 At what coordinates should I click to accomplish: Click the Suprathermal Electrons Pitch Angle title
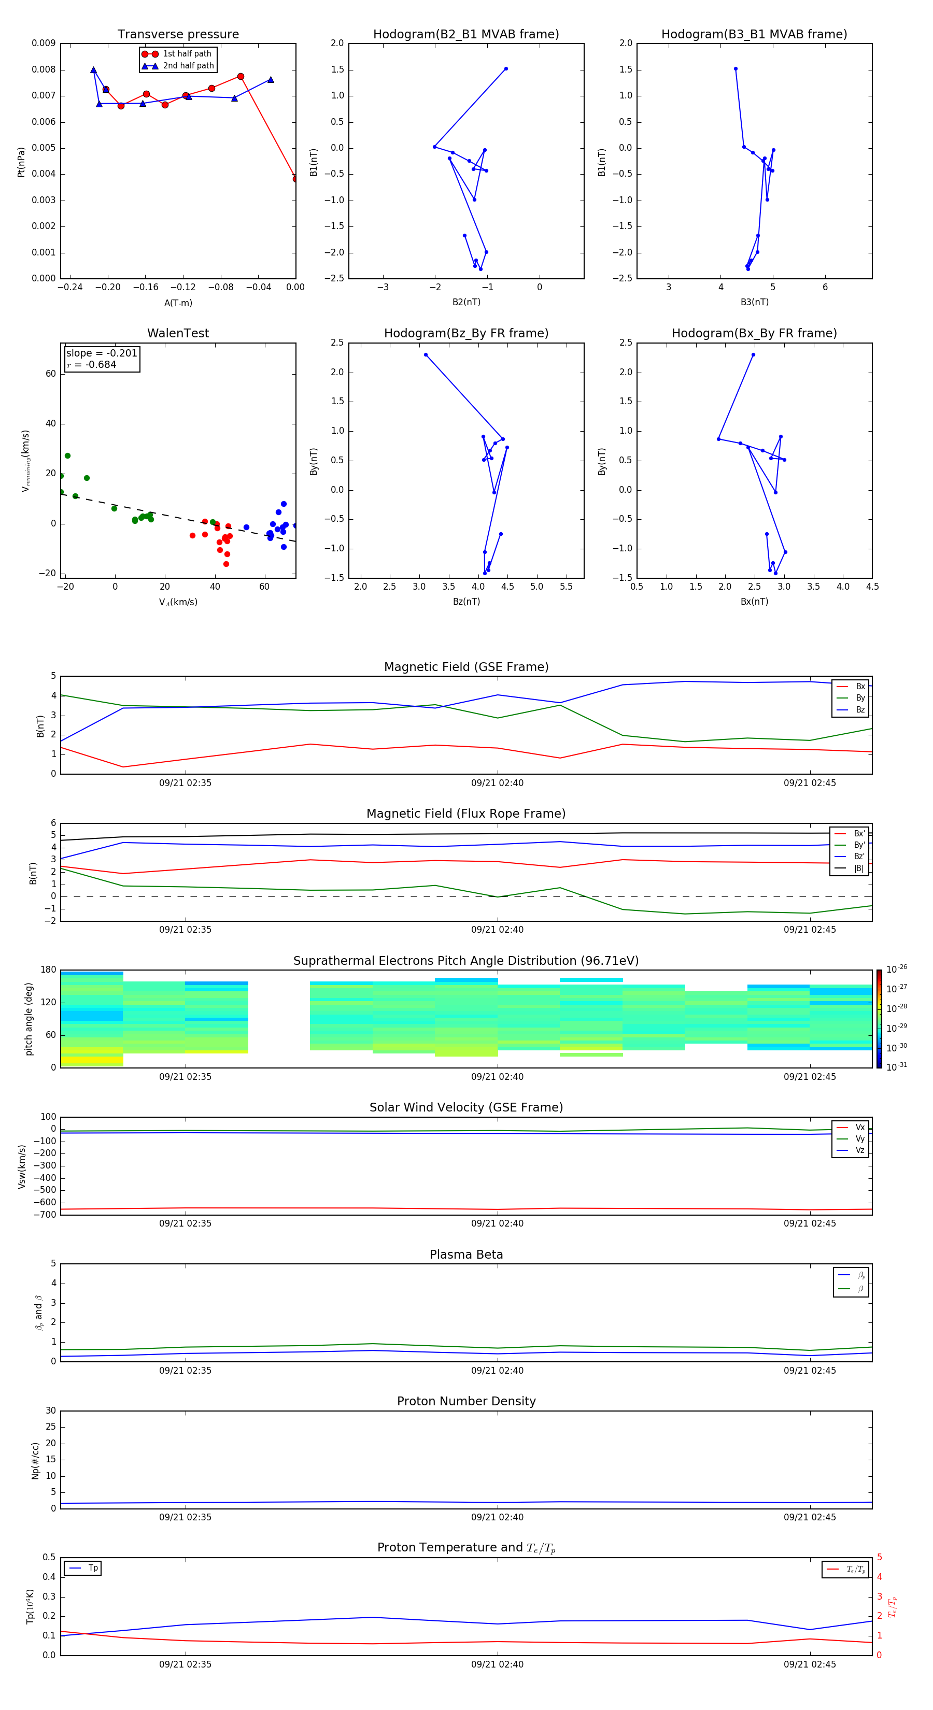466,961
